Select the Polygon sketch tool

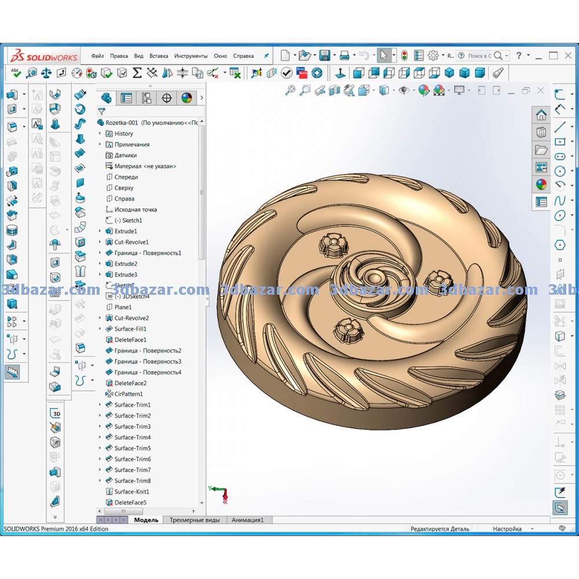click(559, 245)
